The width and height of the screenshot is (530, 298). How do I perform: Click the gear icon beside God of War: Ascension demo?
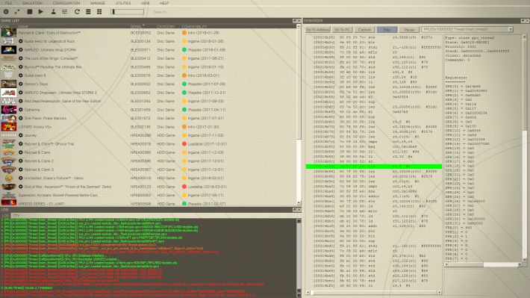pos(21,187)
